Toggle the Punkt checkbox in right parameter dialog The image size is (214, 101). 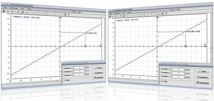162,81
